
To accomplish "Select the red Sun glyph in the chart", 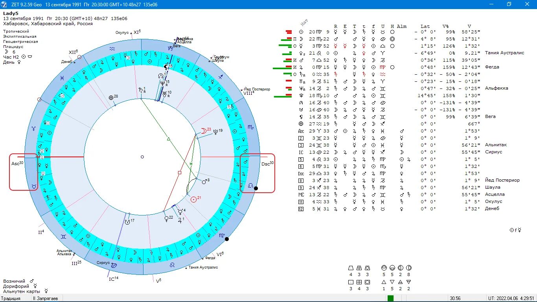I will click(193, 199).
